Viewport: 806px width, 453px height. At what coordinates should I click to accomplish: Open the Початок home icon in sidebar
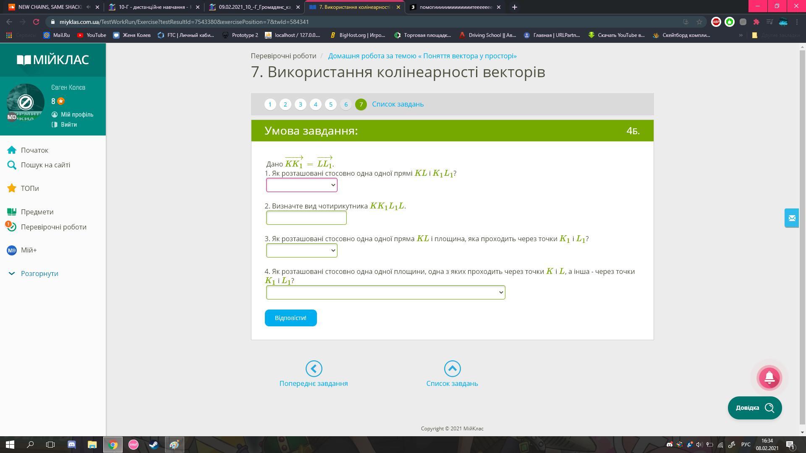pyautogui.click(x=12, y=150)
